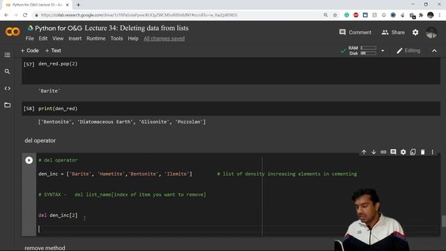This screenshot has height=251, width=446.
Task: Click the 'del den_inc[2]' code line
Action: [x=58, y=215]
